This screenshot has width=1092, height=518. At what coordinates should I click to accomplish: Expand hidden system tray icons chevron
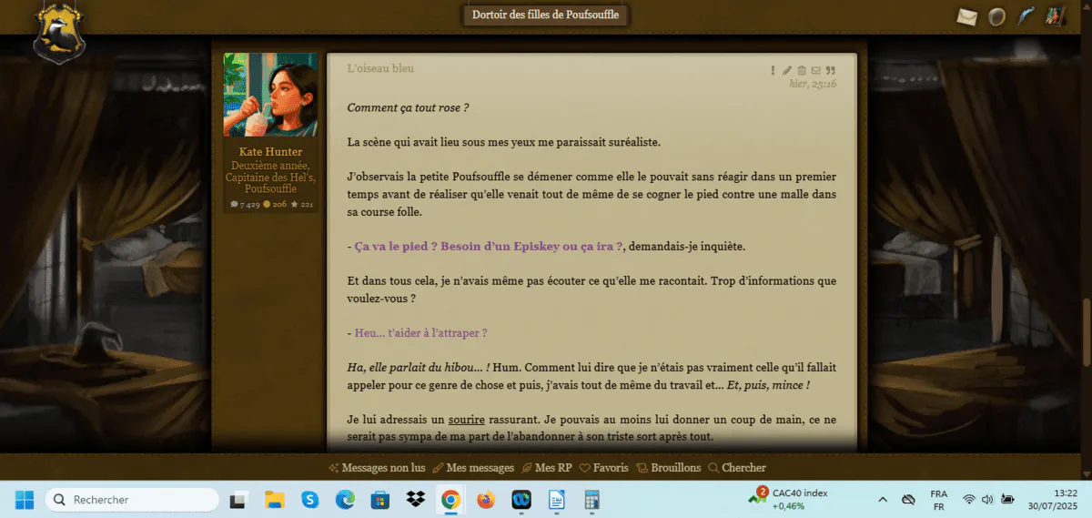pyautogui.click(x=882, y=499)
